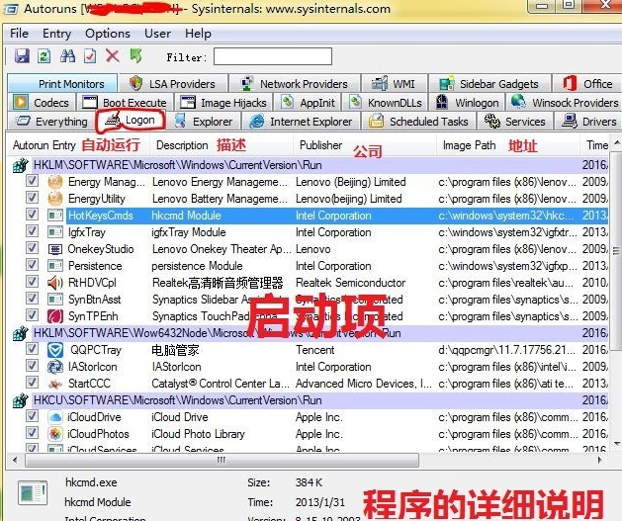Click the HotKeysCmds entry icon

coord(55,216)
